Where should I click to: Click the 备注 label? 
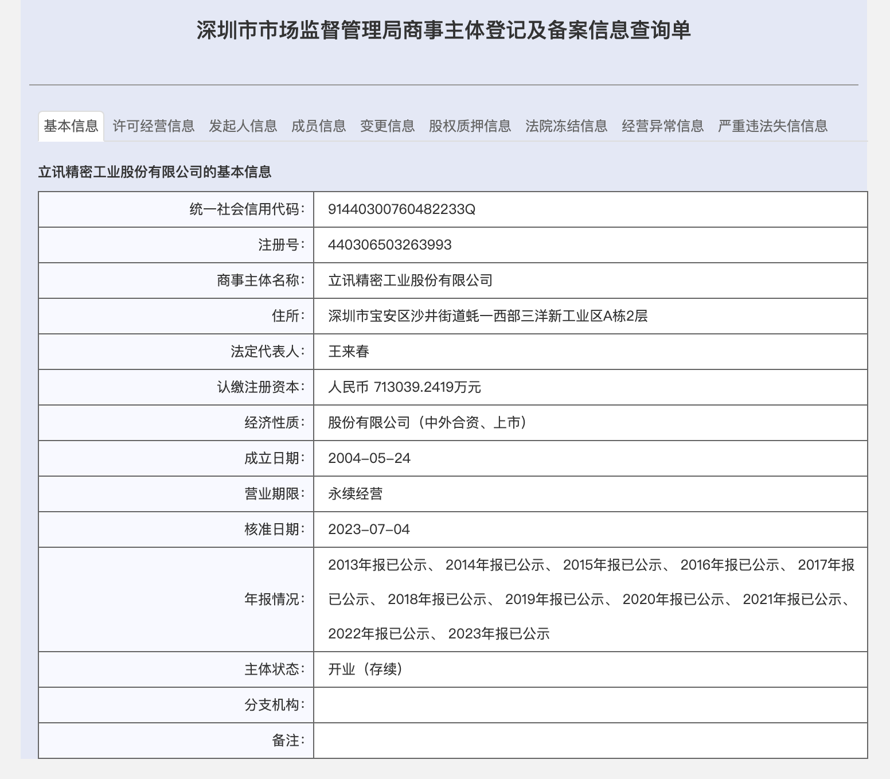(288, 741)
